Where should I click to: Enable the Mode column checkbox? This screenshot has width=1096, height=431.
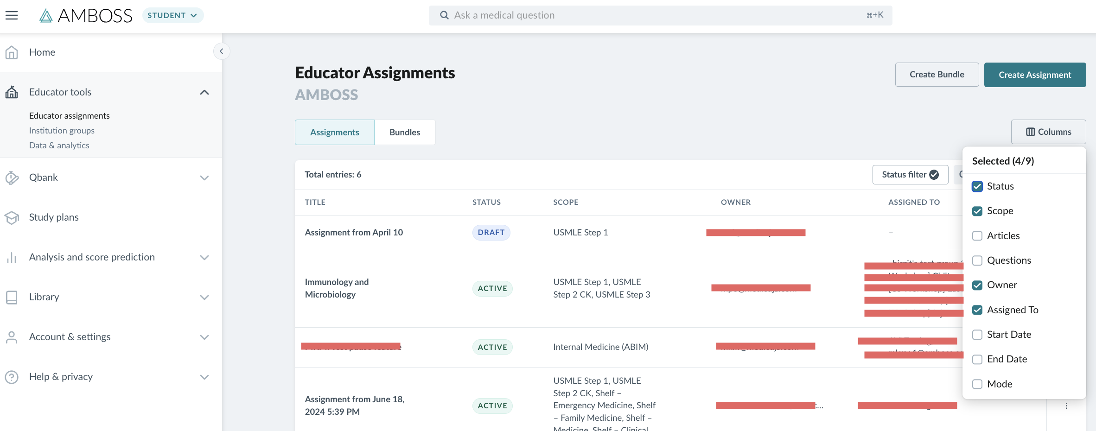coord(977,384)
